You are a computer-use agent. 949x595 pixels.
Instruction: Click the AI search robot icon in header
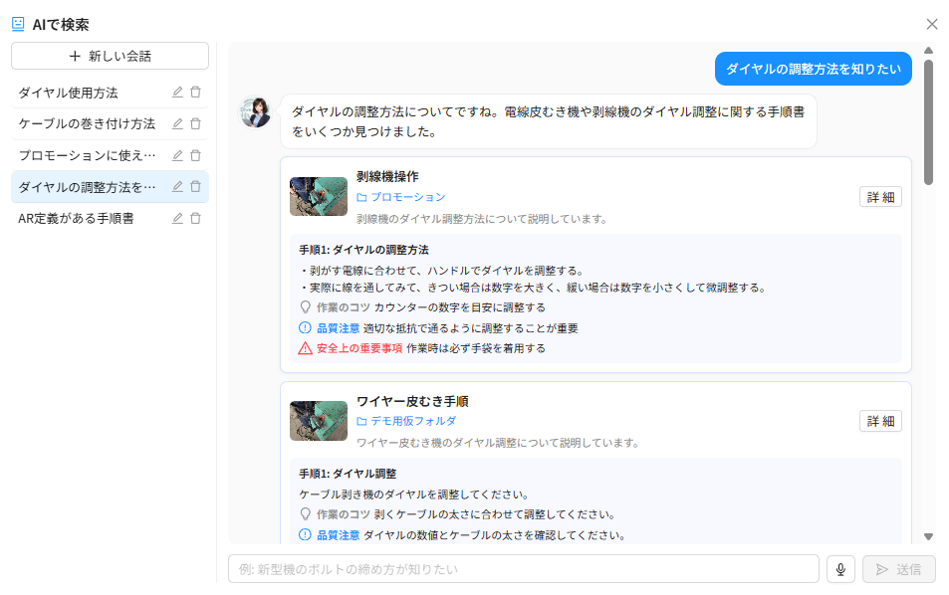pyautogui.click(x=18, y=24)
